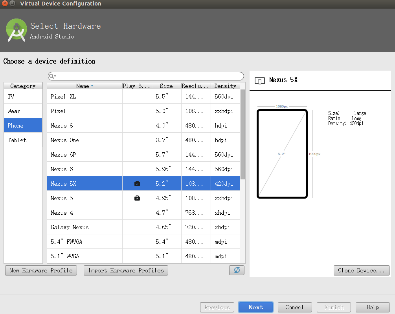
Task: Select the Nexus 6 device name
Action: point(62,169)
